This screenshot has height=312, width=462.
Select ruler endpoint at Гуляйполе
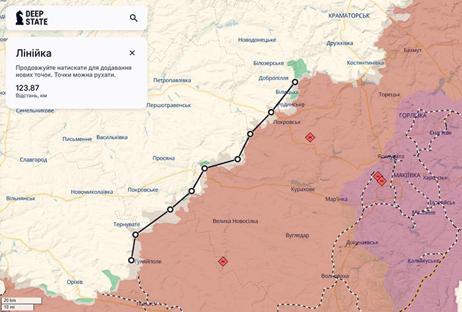click(131, 260)
